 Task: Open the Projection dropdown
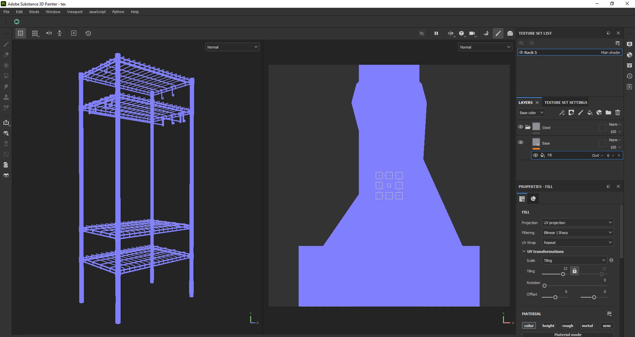[x=577, y=223]
